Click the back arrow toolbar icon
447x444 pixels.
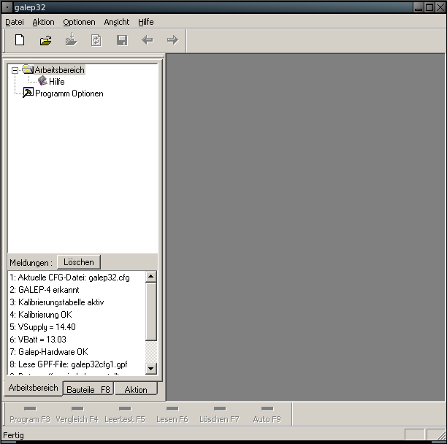pyautogui.click(x=147, y=40)
